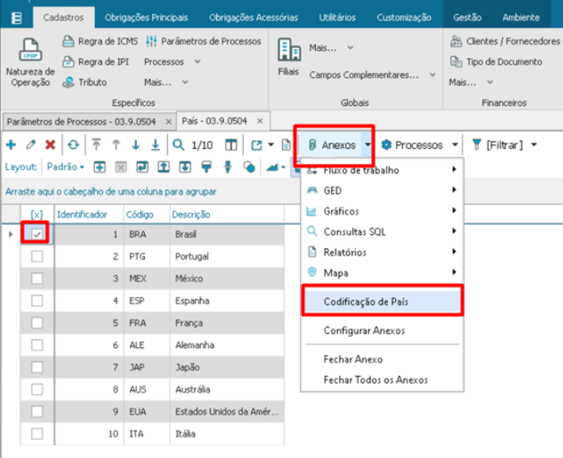This screenshot has width=563, height=458.
Task: Click the export share icon
Action: tap(257, 145)
